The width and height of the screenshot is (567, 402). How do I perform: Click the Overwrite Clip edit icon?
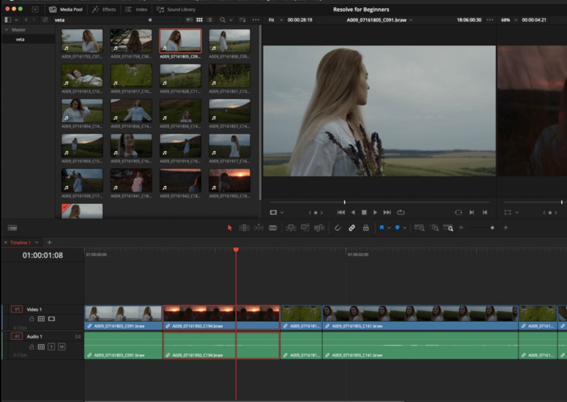point(305,228)
